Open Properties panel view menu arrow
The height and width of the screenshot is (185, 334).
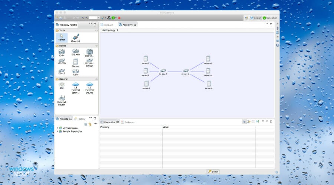click(263, 121)
